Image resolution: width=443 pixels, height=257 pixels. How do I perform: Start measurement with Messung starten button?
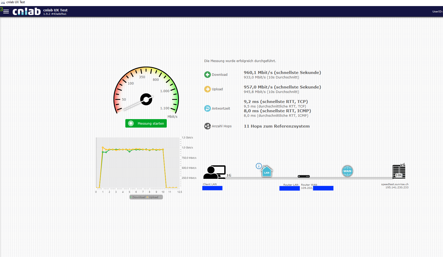(146, 123)
